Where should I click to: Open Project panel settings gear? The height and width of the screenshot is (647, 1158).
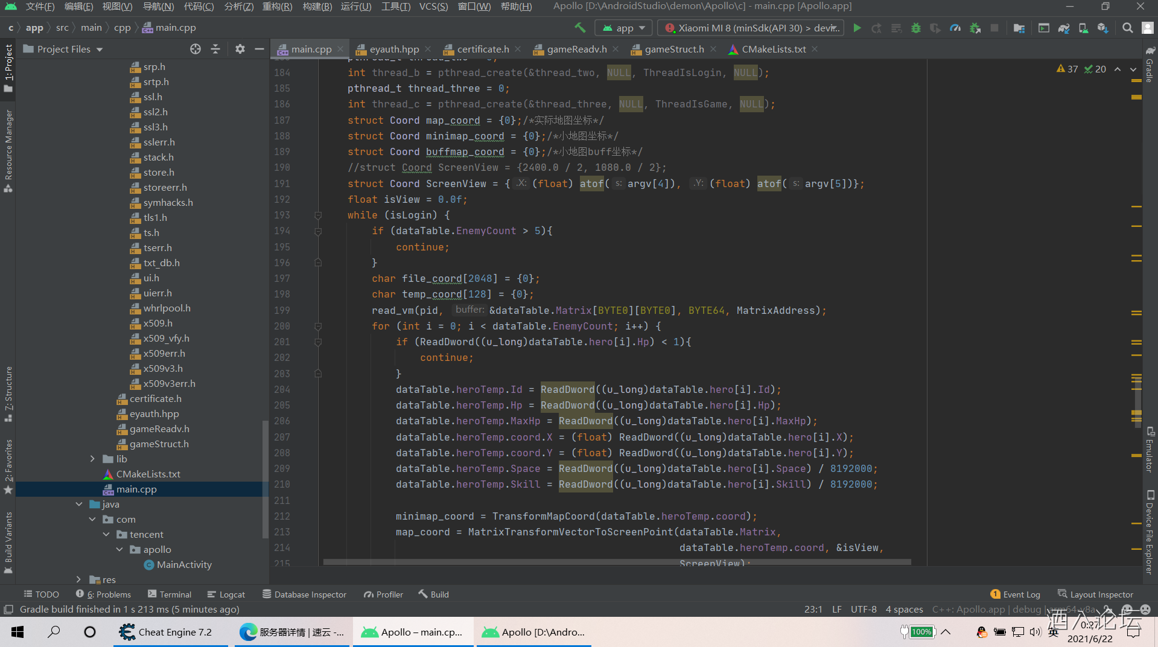pos(240,49)
